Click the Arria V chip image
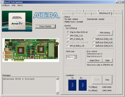Screen dimensions: 125x97 click(x=17, y=21)
